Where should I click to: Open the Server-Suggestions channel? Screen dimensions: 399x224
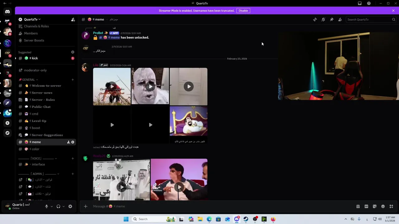tap(47, 135)
